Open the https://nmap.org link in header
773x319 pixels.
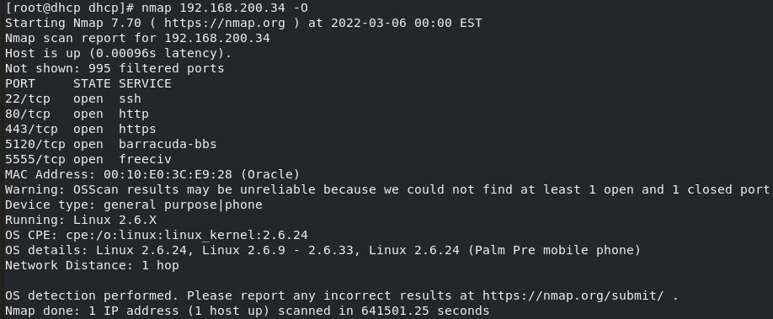(x=224, y=24)
